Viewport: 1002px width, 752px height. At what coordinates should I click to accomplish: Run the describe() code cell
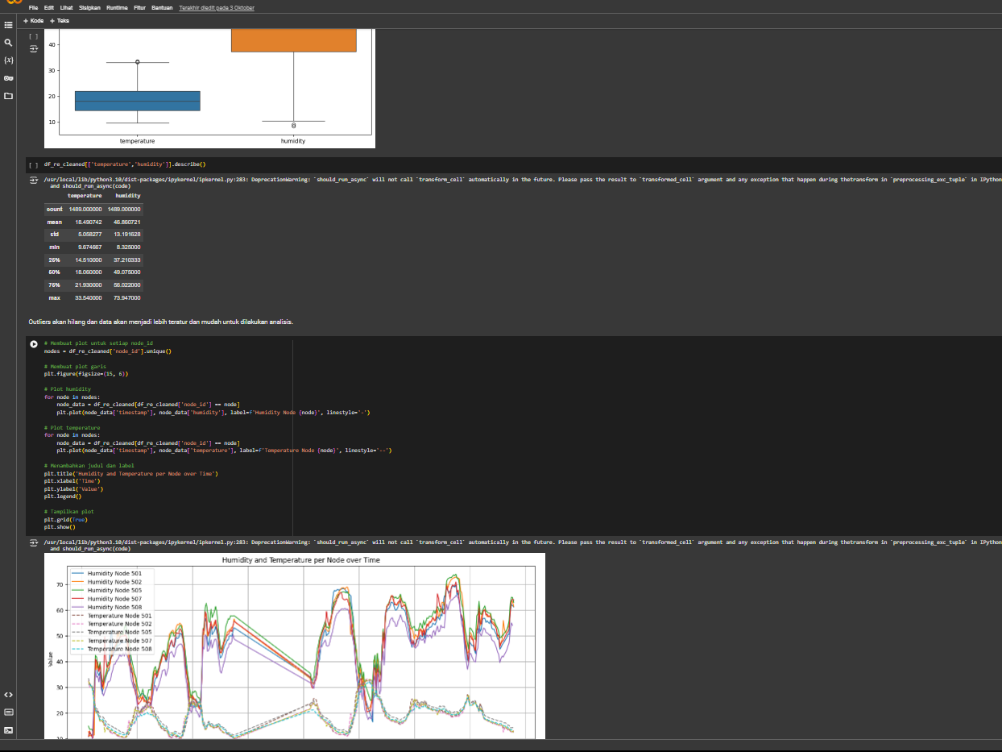(33, 164)
